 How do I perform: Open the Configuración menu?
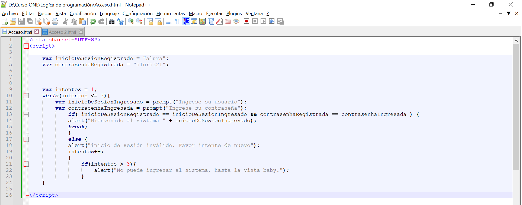137,14
